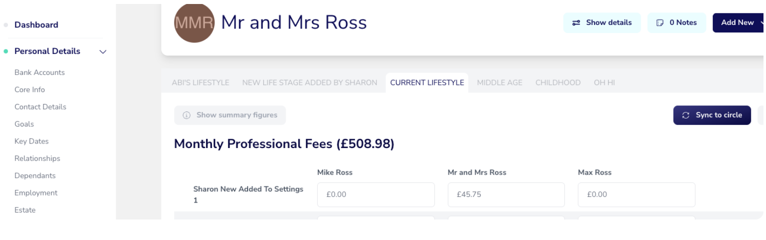
Task: Click the info icon in Show summary figures
Action: (x=186, y=115)
